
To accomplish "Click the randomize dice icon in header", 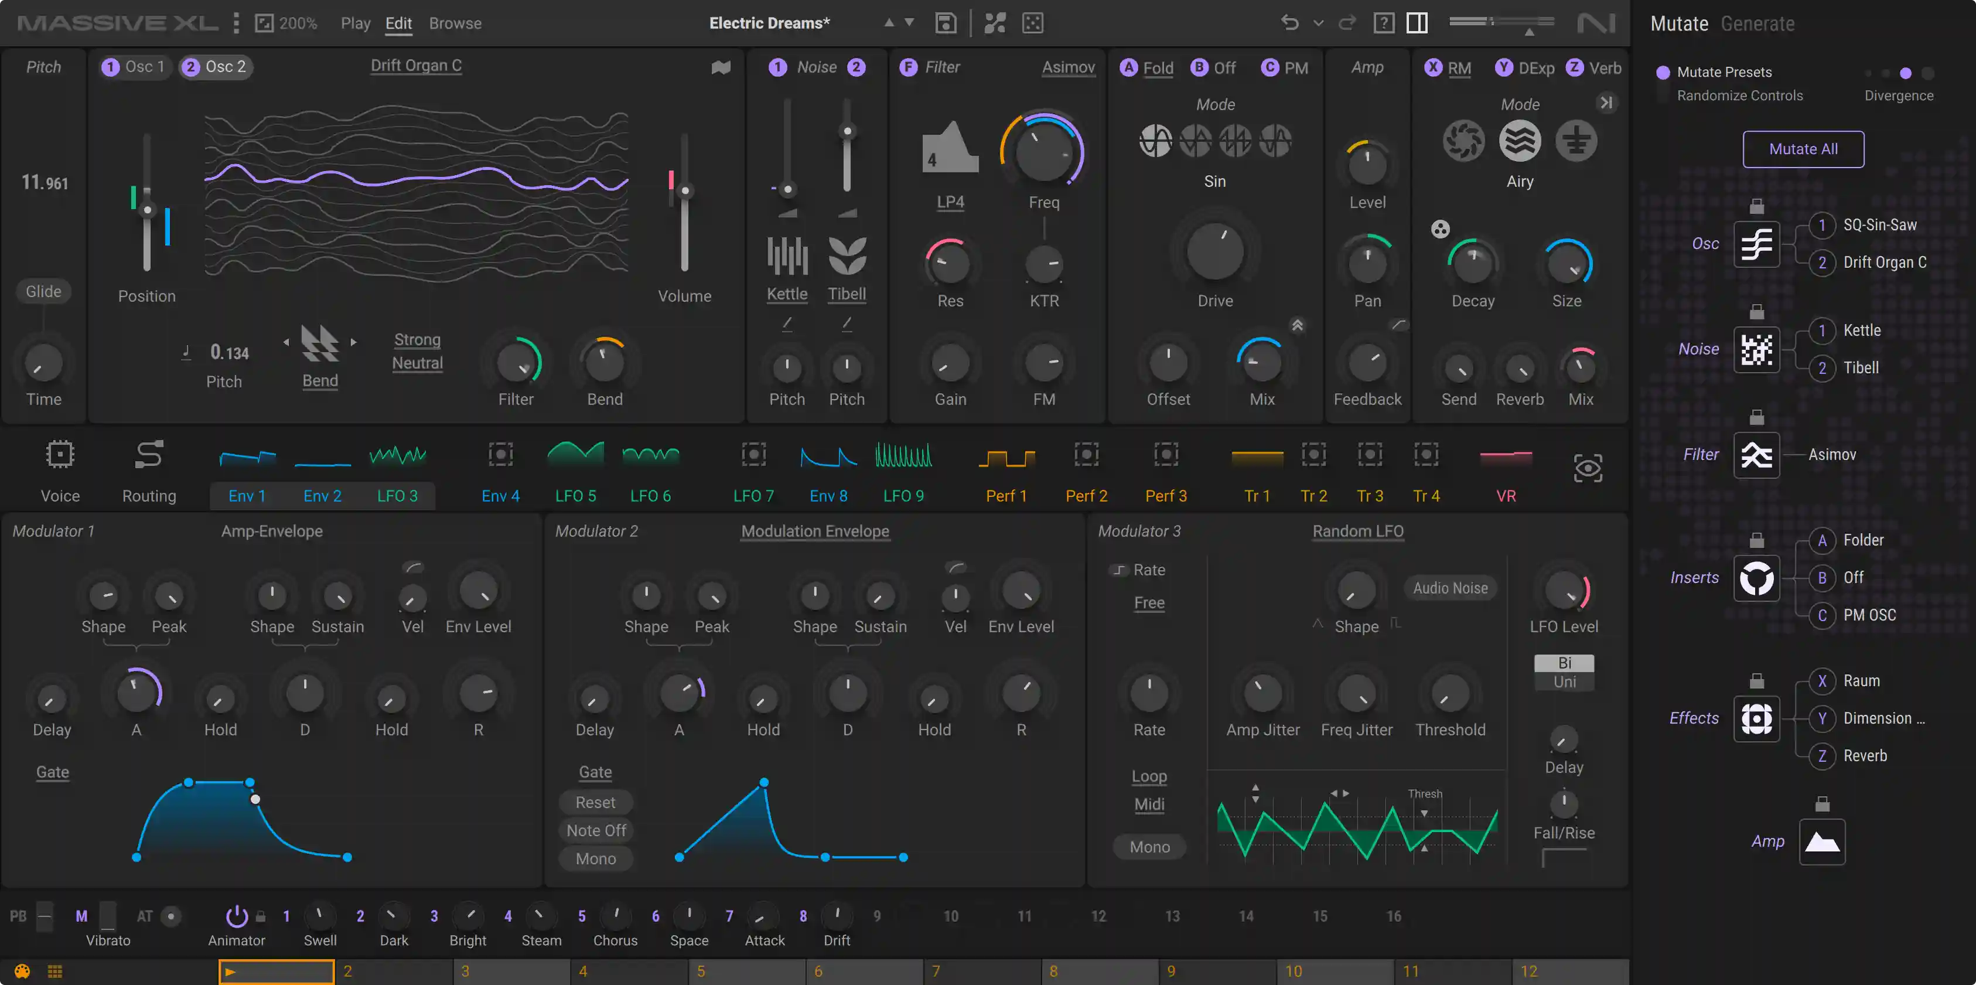I will 1032,23.
